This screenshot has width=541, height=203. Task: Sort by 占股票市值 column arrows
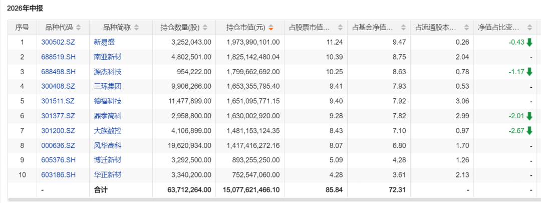click(x=340, y=28)
